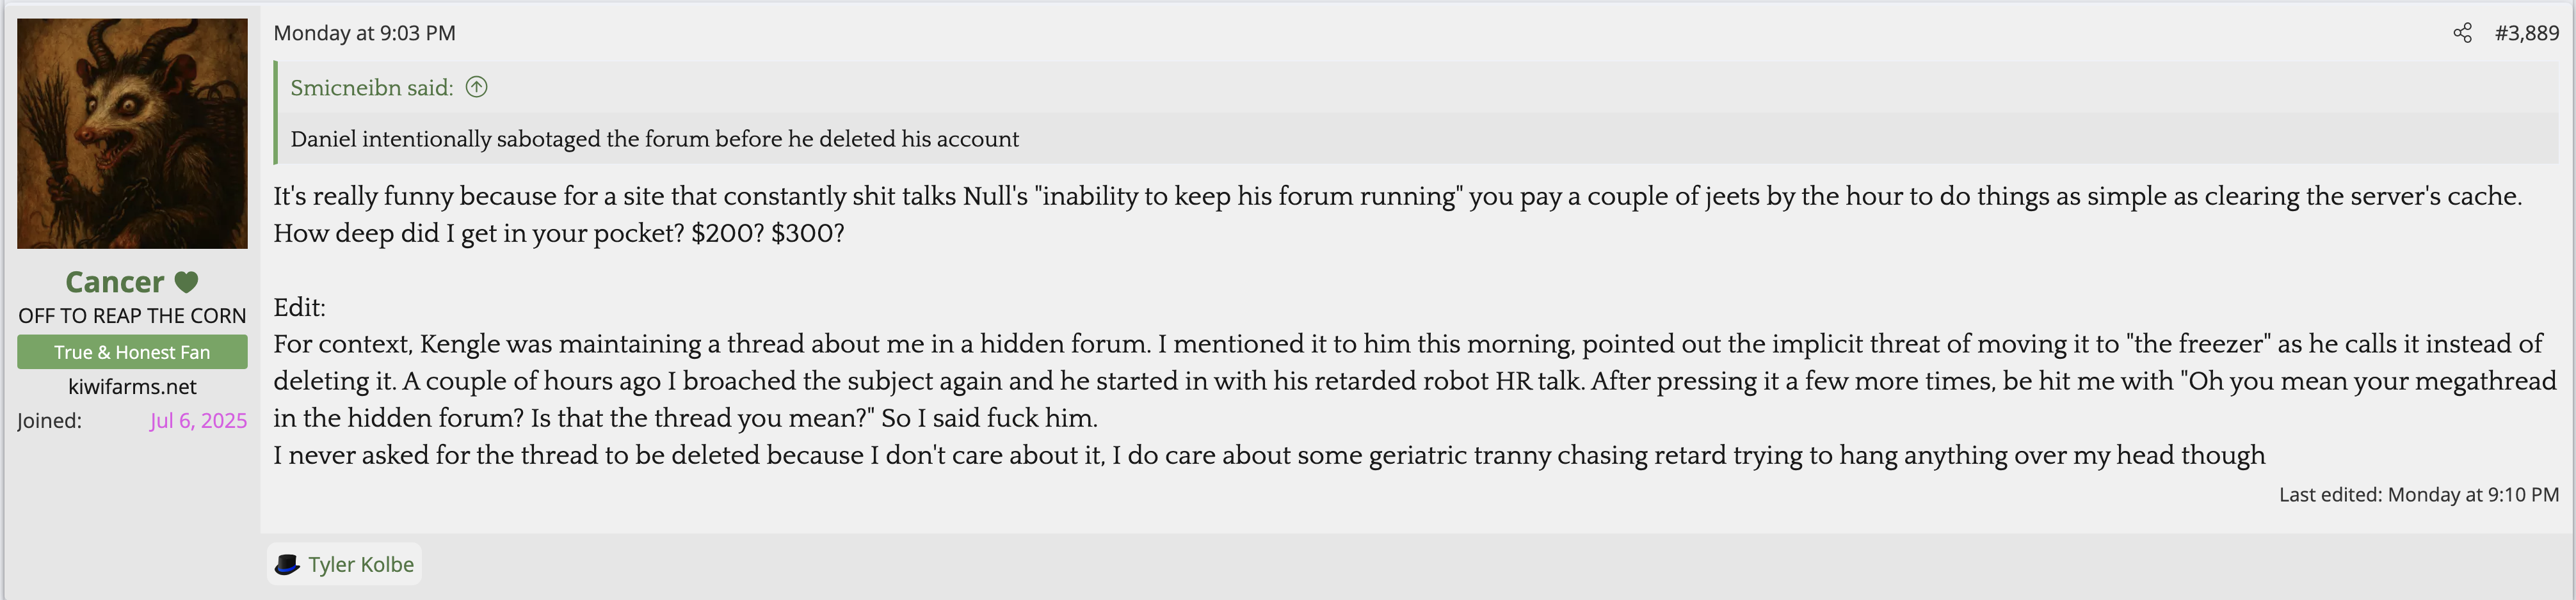Click the Jul 6, 2025 join date
Image resolution: width=2576 pixels, height=600 pixels.
(198, 420)
